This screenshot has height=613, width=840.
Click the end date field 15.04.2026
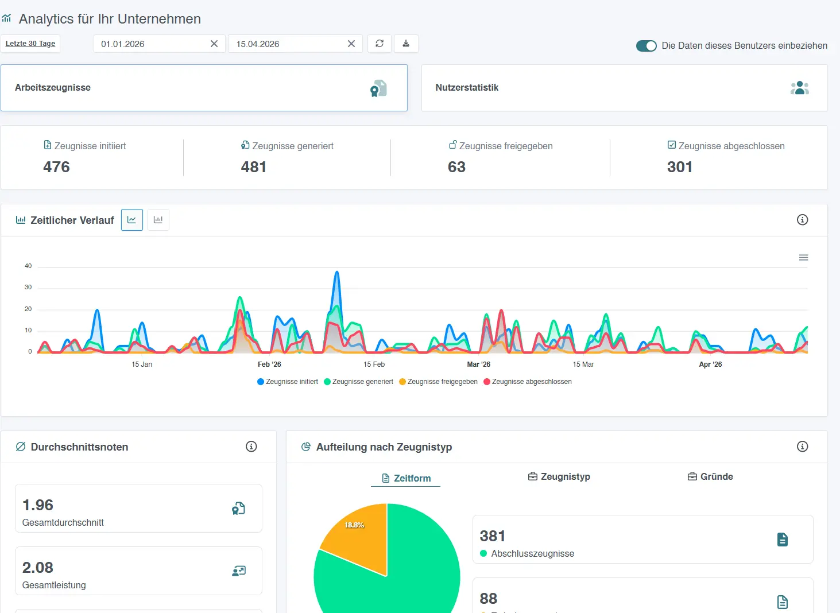coord(295,44)
